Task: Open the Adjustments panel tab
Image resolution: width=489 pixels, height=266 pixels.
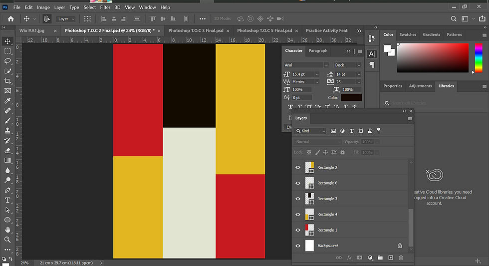Action: (x=420, y=86)
